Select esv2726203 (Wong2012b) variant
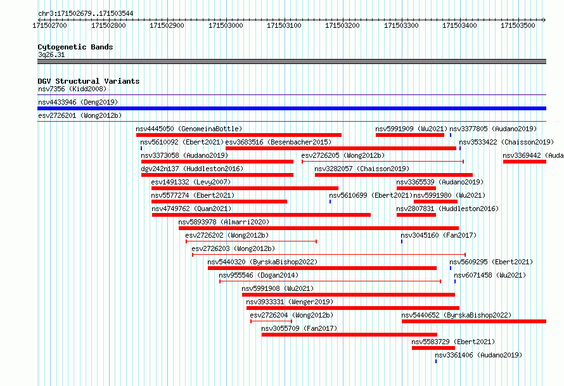 [x=233, y=248]
